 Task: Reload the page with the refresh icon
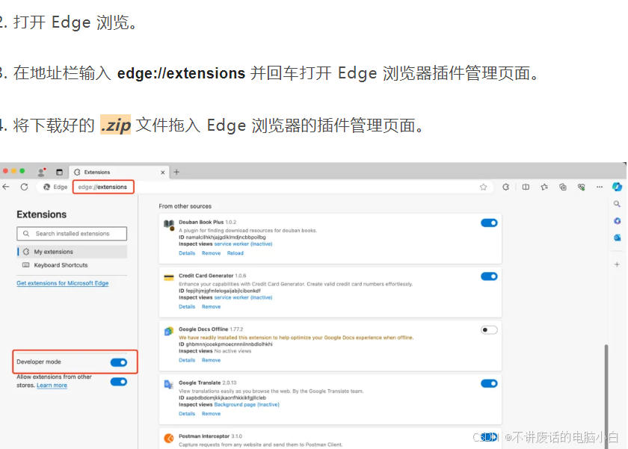(25, 187)
